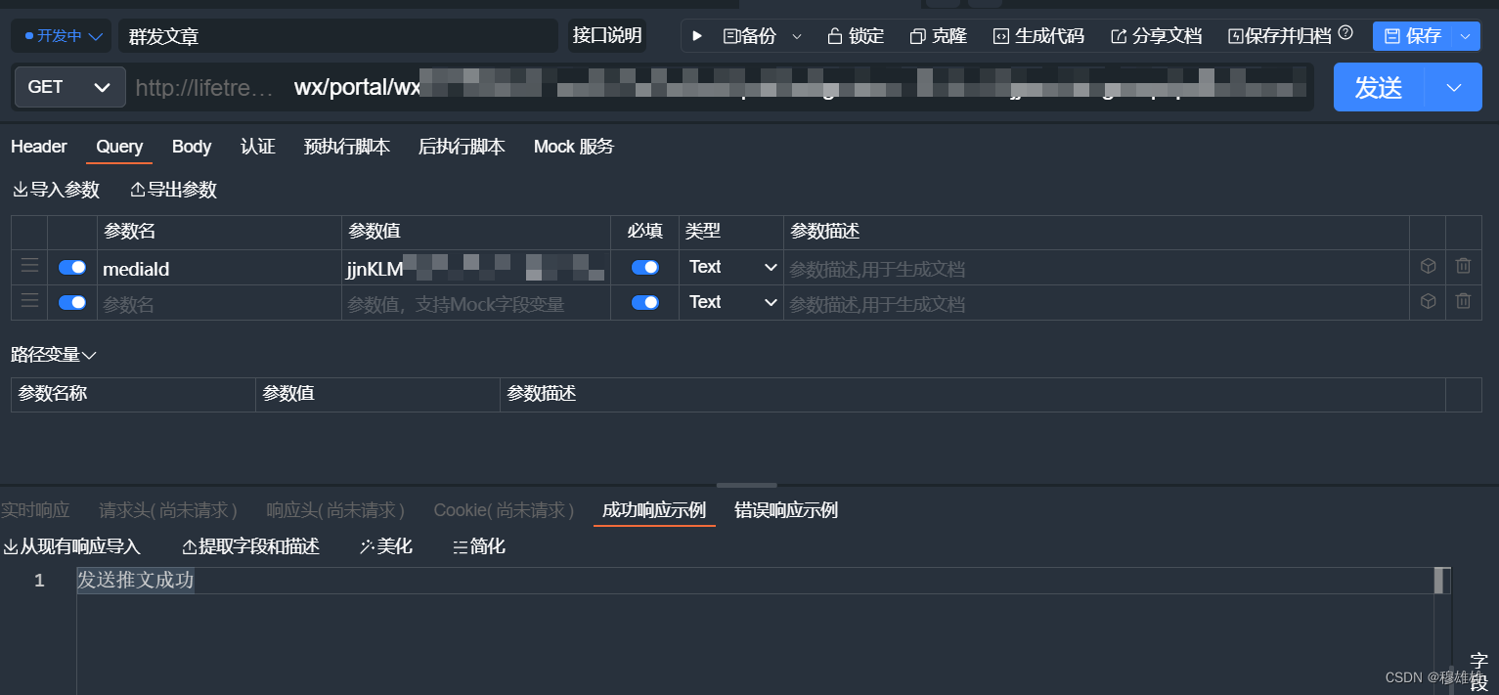Toggle the 必填 switch for mediald

point(644,266)
